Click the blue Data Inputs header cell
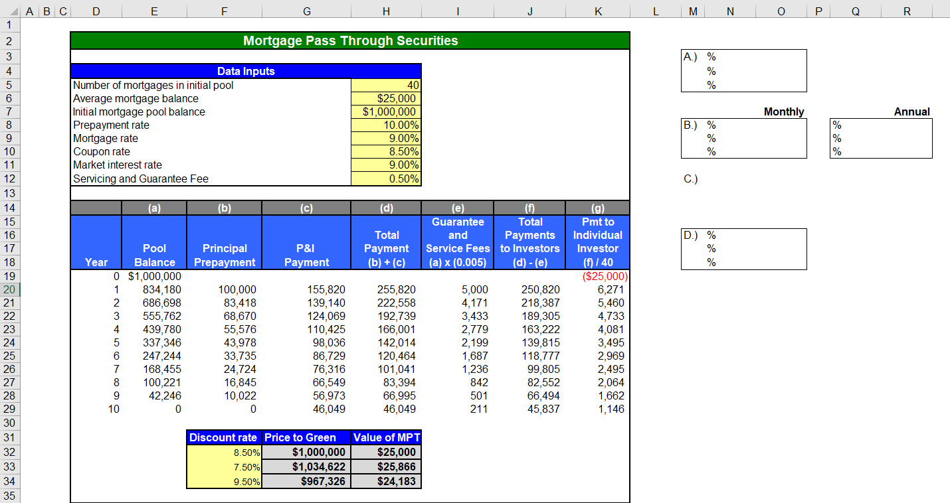Screen dimensions: 950x503 coord(246,71)
